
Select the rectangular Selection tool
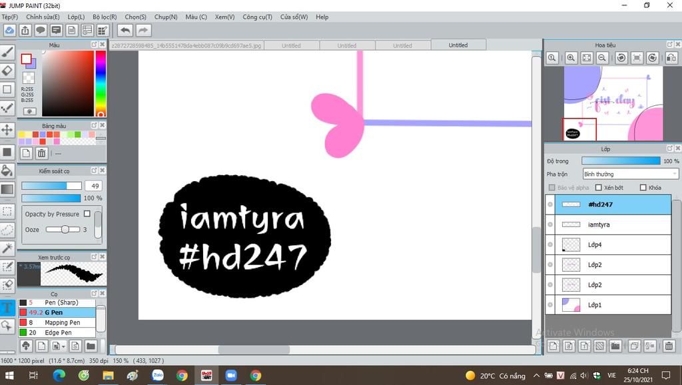[x=7, y=211]
